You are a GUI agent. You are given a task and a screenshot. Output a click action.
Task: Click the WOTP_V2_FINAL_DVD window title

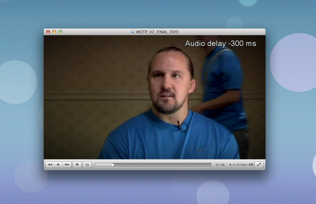[x=157, y=32]
